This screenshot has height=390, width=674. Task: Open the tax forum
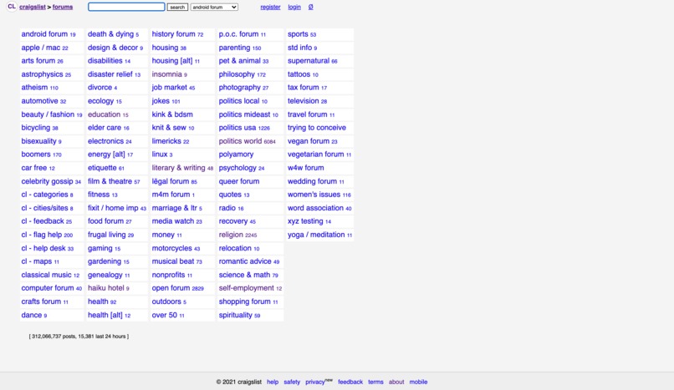(304, 88)
